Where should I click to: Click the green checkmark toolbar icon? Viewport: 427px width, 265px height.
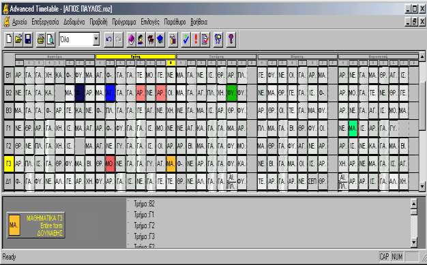[186, 40]
